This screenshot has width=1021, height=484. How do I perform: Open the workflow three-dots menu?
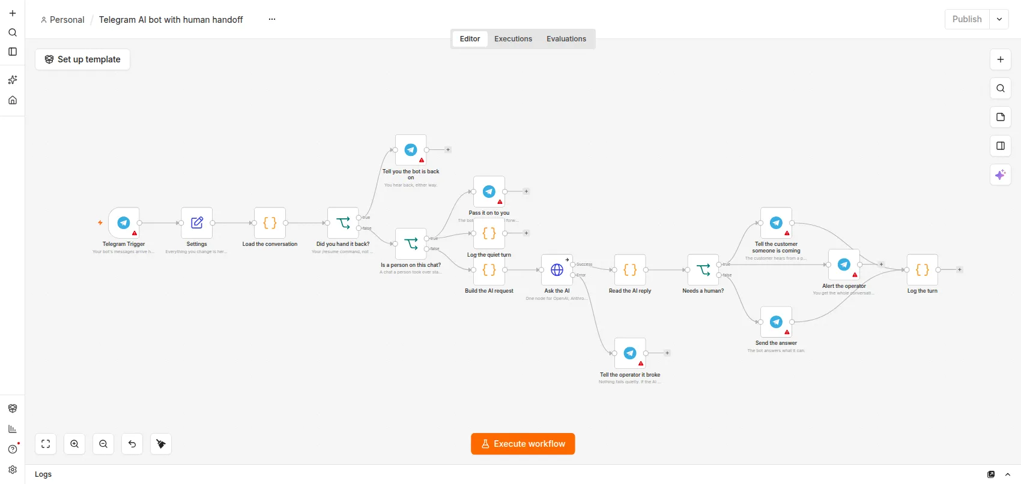(272, 19)
